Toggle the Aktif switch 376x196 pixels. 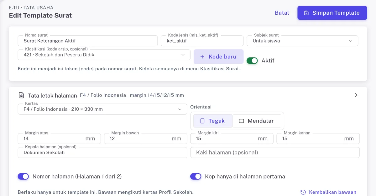pyautogui.click(x=252, y=61)
